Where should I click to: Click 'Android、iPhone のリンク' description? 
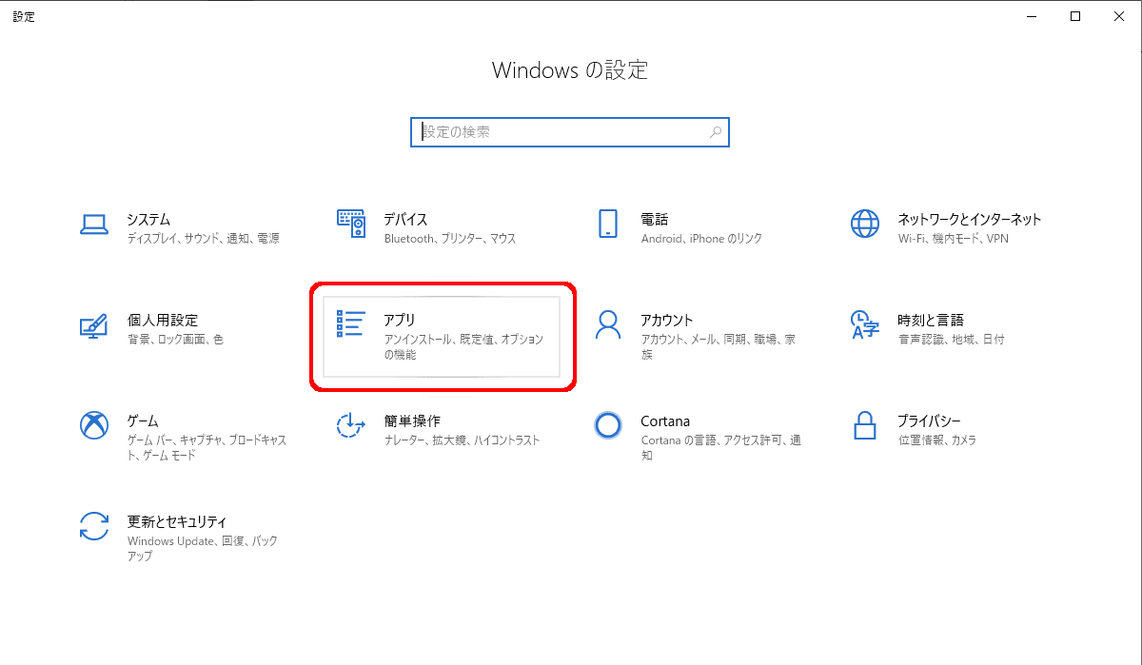click(701, 239)
